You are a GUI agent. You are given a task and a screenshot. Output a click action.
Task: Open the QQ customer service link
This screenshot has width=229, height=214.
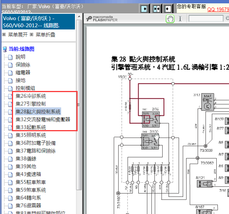coord(218,9)
